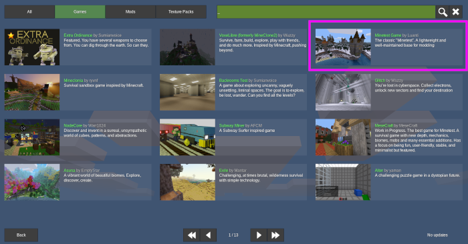Click the VoxeLibre (formerly MineClone2) title
The width and height of the screenshot is (468, 244).
pyautogui.click(x=248, y=35)
